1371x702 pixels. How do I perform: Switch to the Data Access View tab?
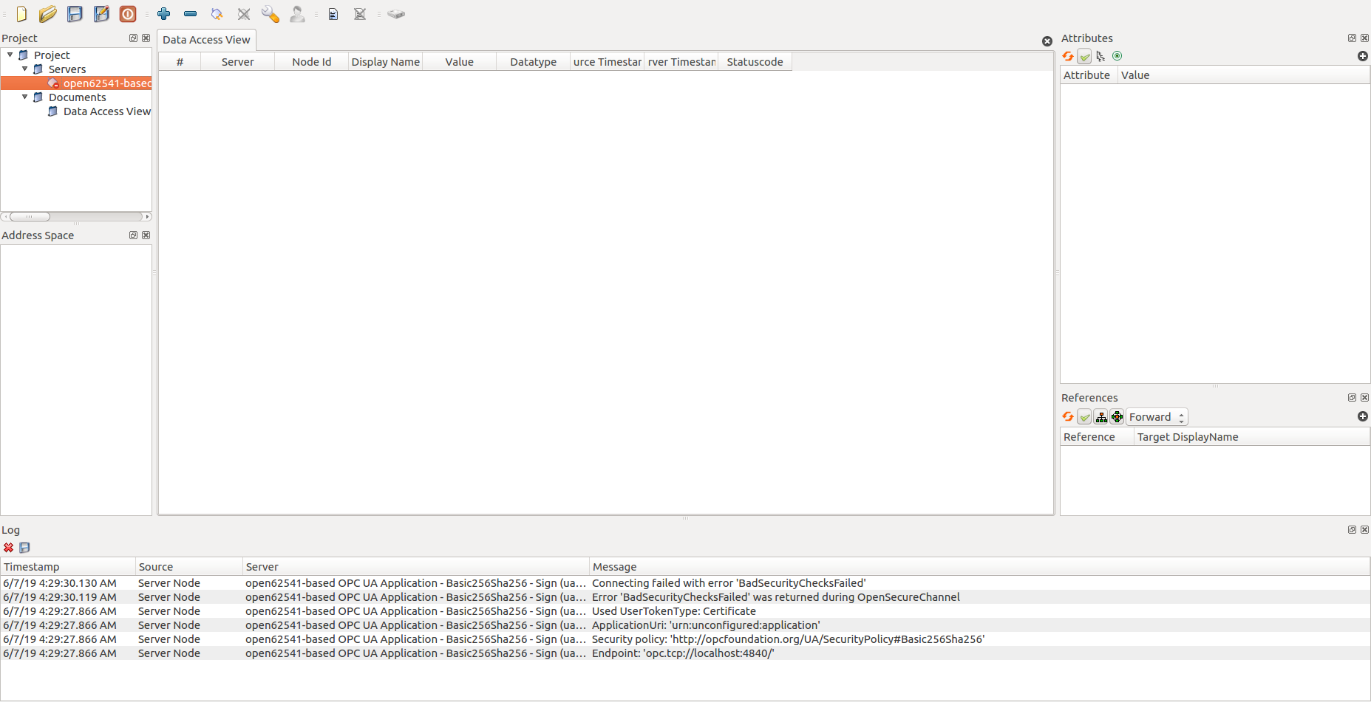coord(205,40)
